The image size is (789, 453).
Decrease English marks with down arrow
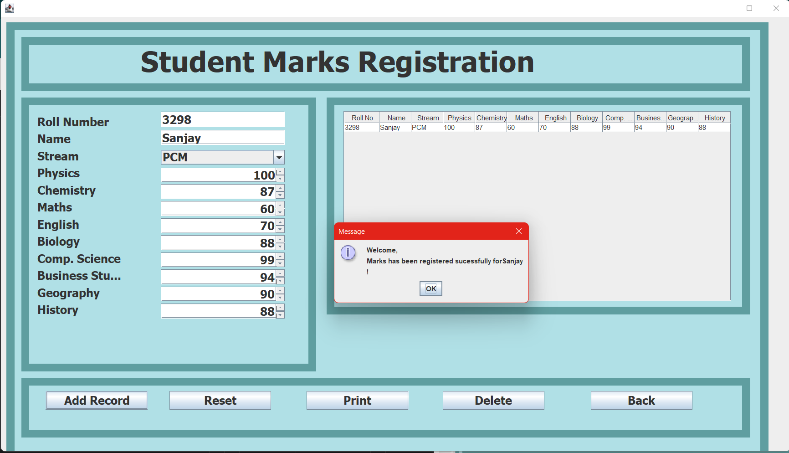click(x=280, y=229)
